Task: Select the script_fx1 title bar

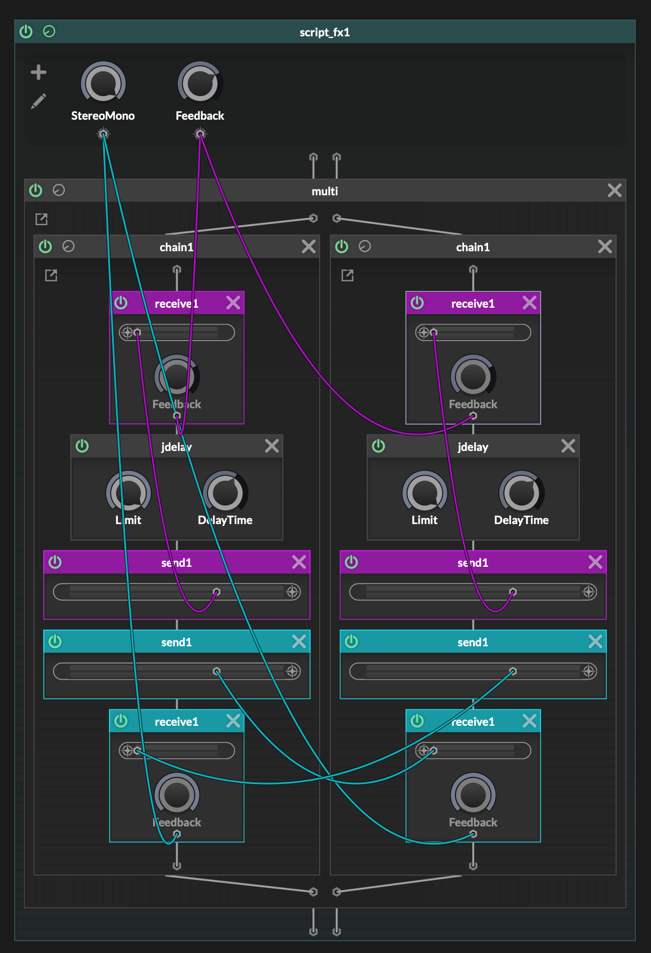Action: coord(325,32)
